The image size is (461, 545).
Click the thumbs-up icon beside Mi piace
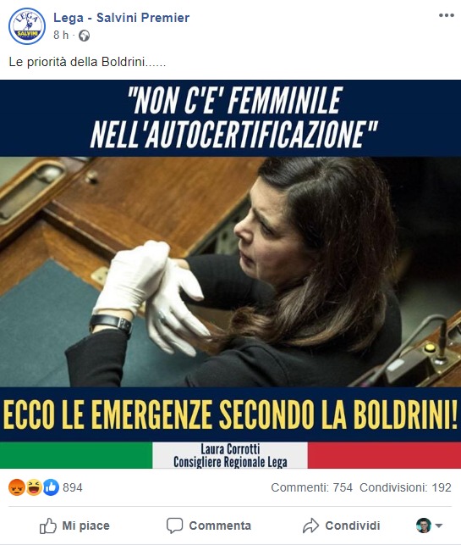pos(48,526)
